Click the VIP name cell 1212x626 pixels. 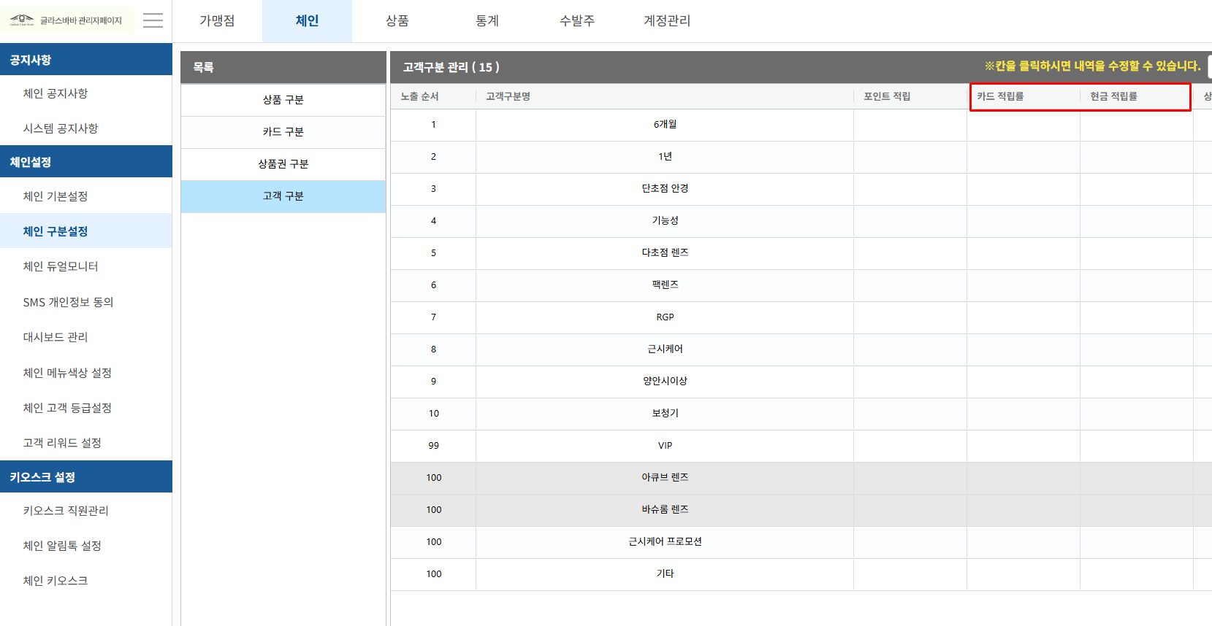pyautogui.click(x=665, y=446)
